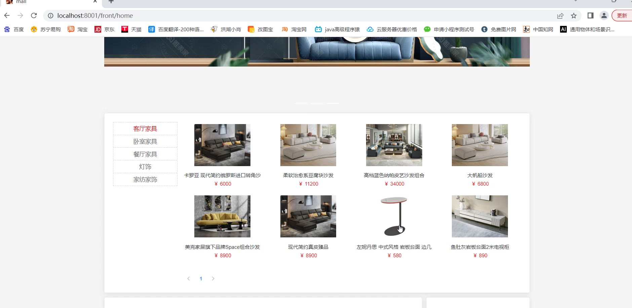Click the address bar URL localhost:8001/front/home
The height and width of the screenshot is (308, 632).
pyautogui.click(x=95, y=15)
